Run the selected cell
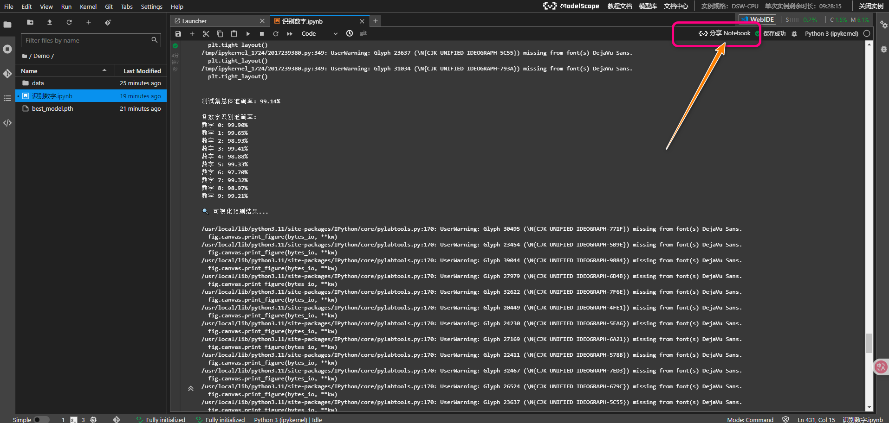889x423 pixels. tap(248, 34)
